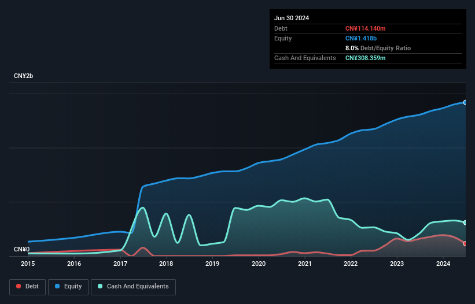Click the CN¥0 y-axis label
The width and height of the screenshot is (475, 304).
pos(22,249)
